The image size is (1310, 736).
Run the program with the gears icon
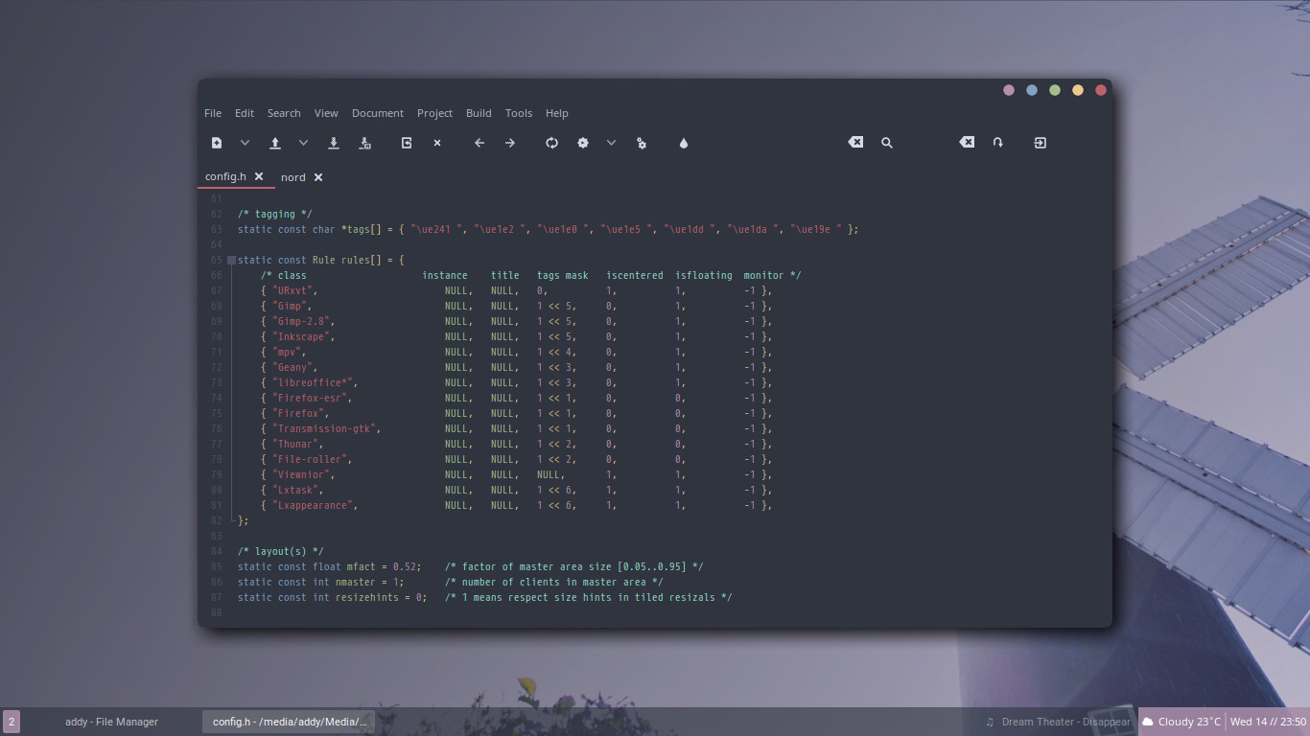pos(642,143)
